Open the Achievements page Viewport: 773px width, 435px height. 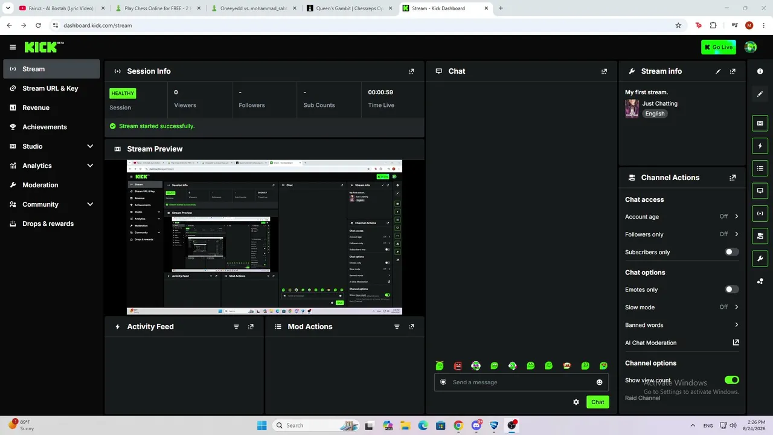tap(51, 127)
